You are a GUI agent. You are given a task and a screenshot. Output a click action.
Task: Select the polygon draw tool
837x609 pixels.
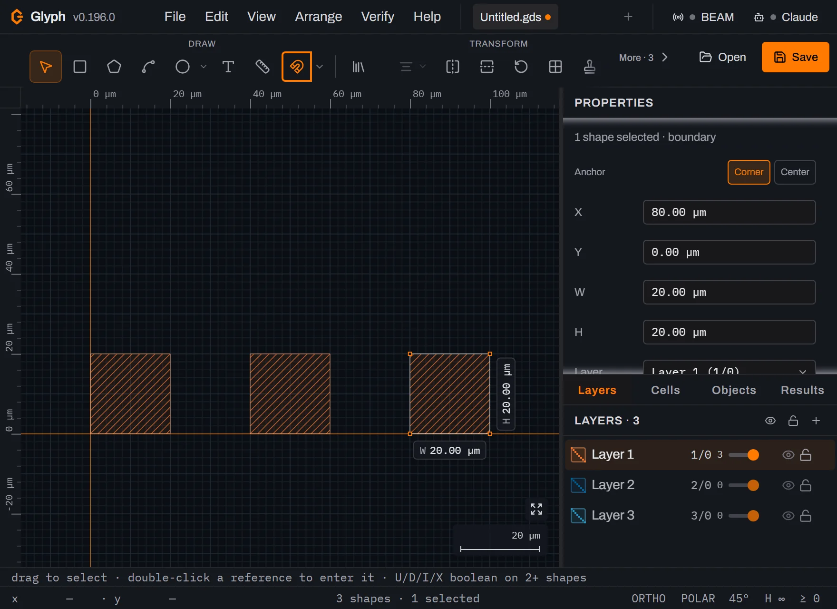point(114,67)
